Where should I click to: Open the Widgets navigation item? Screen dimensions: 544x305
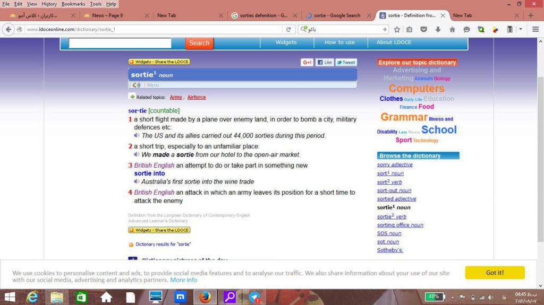click(x=286, y=42)
